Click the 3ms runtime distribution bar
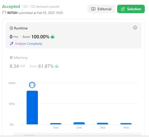The width and height of the screenshot is (149, 137). click(x=102, y=124)
